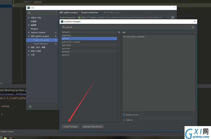This screenshot has width=211, height=139.
Task: Select the spyhook package
Action: point(89,55)
